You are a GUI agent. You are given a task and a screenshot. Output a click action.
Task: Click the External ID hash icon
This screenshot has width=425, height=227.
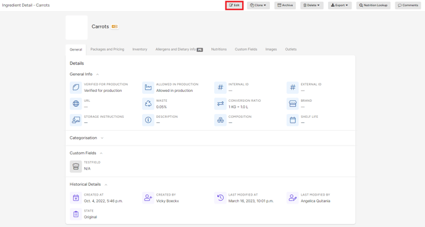point(292,88)
